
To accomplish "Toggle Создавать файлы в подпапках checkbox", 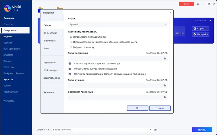I will [70, 64].
